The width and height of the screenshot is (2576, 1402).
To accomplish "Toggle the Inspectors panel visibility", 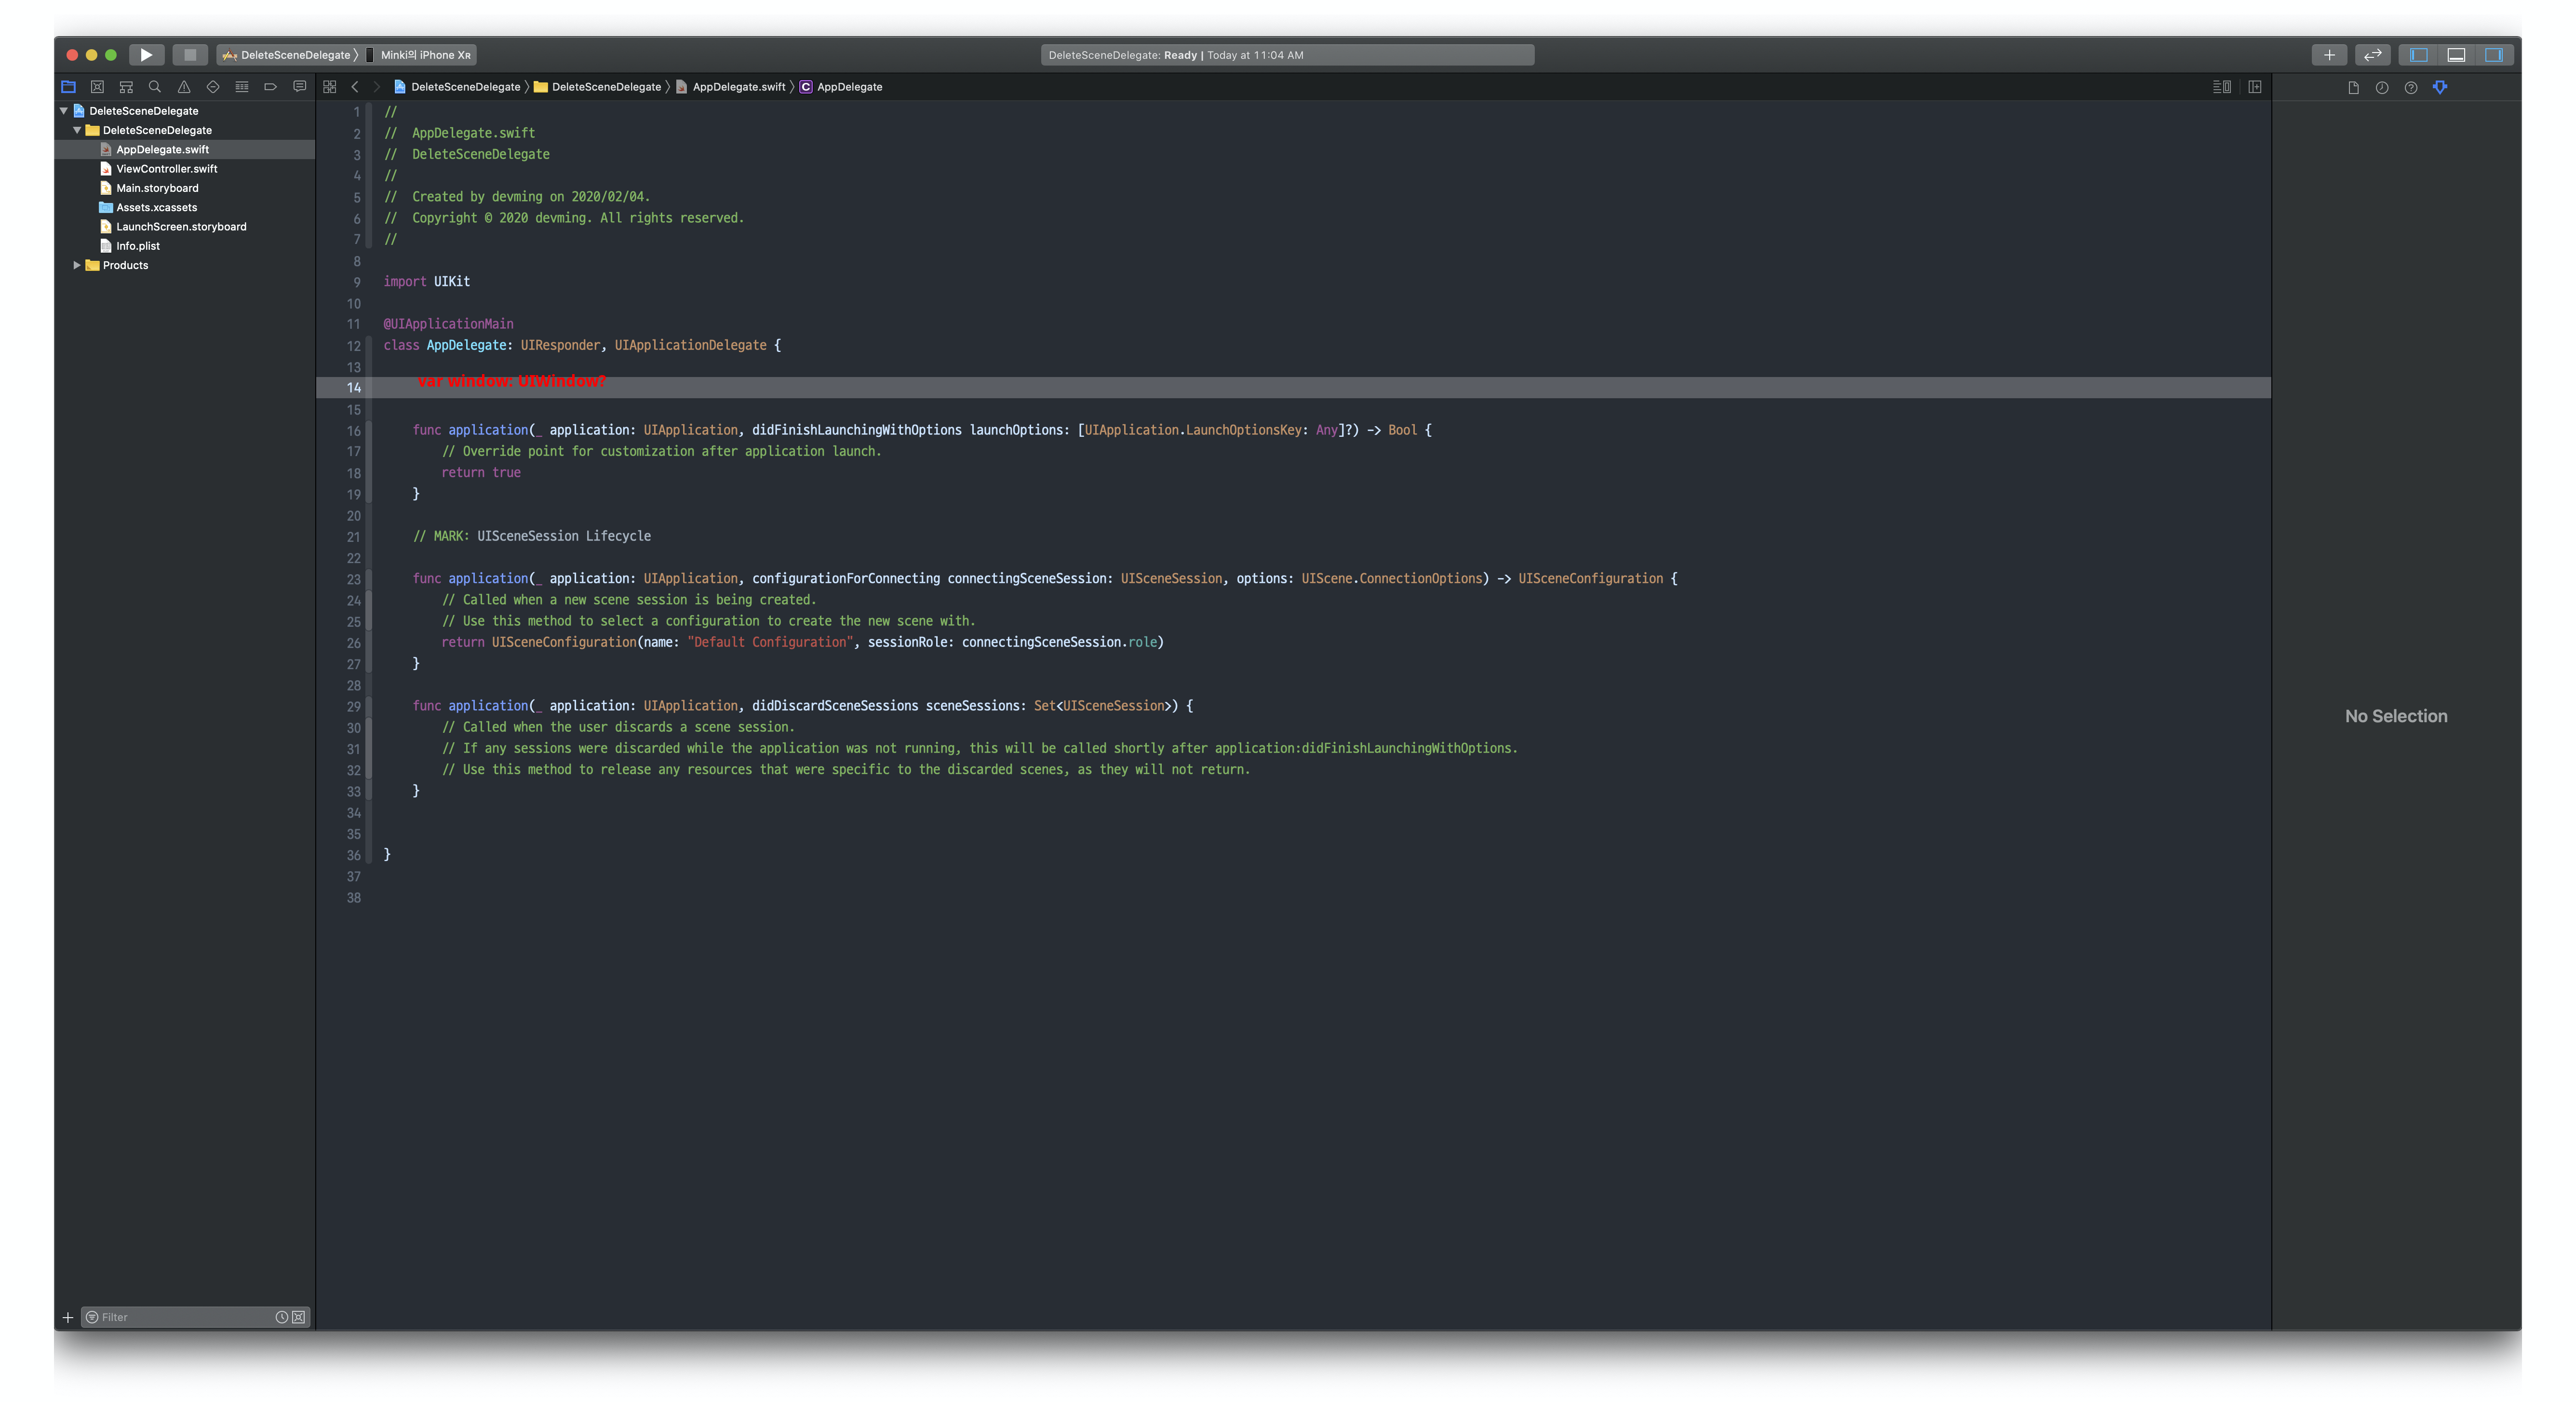I will coord(2494,55).
